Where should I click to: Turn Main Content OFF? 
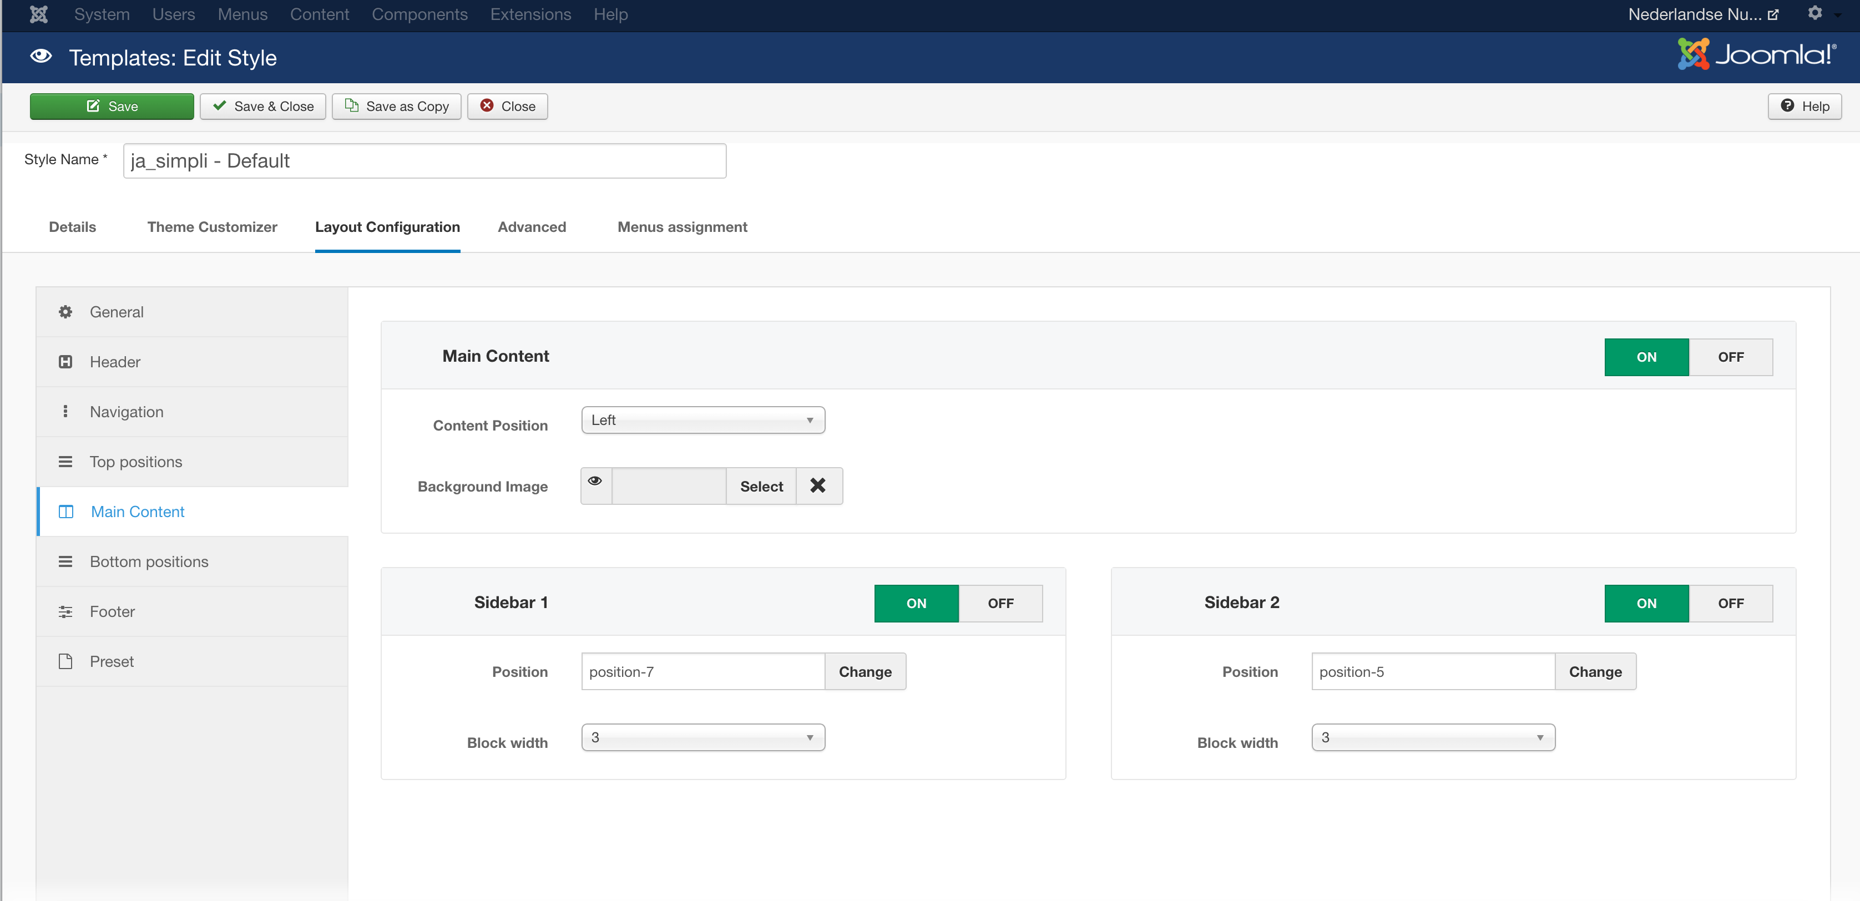pyautogui.click(x=1730, y=357)
